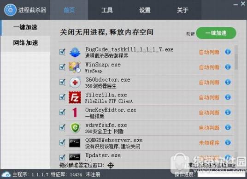Close the 进程截杀器 window
Screen dimensions: 247x179
pyautogui.click(x=243, y=4)
